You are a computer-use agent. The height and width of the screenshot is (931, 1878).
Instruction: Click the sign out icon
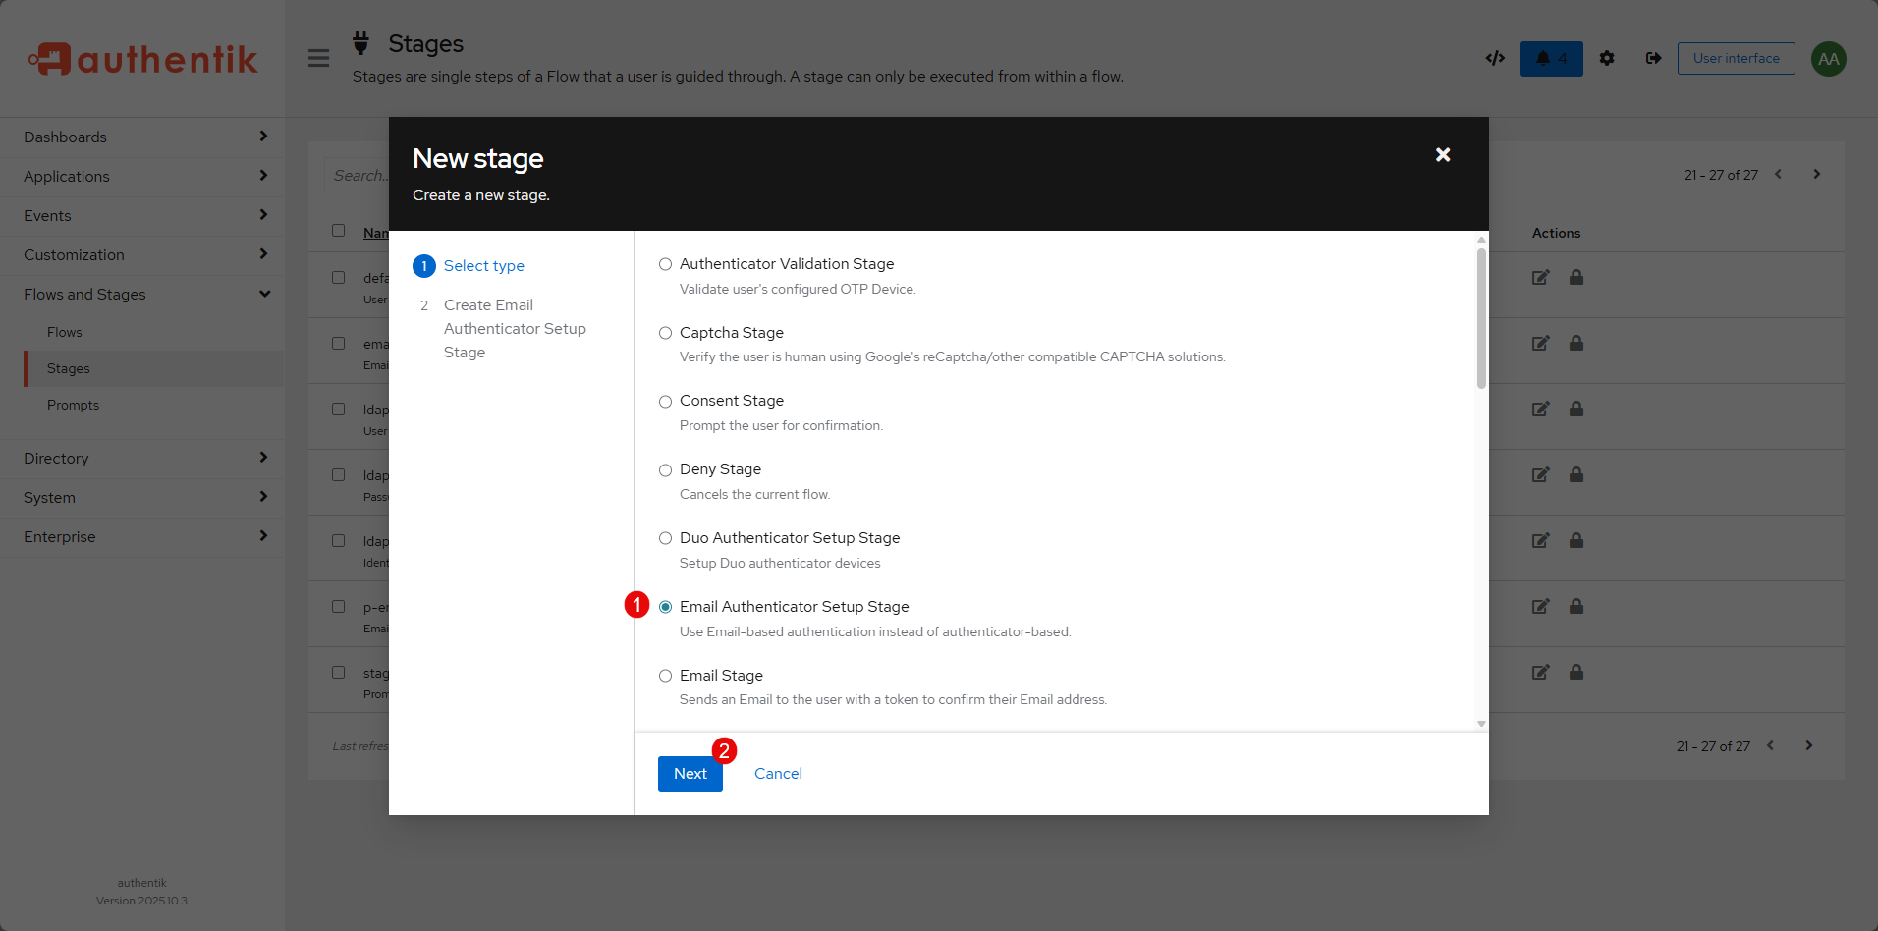click(1653, 59)
